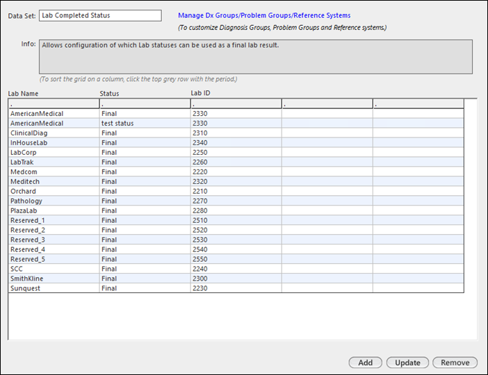Click Lab ID 2220 cell

click(236, 172)
